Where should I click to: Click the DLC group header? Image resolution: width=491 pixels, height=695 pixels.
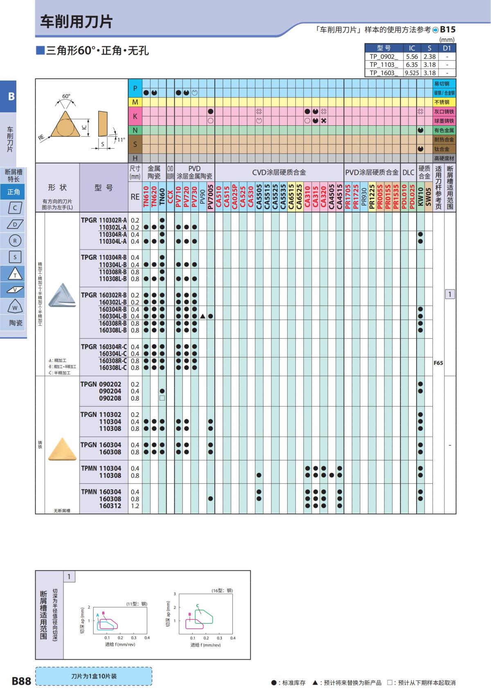click(408, 172)
